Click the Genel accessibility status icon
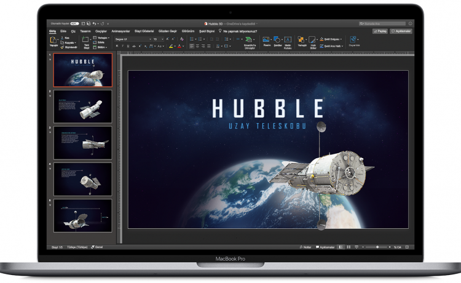The width and height of the screenshot is (461, 283). 93,247
